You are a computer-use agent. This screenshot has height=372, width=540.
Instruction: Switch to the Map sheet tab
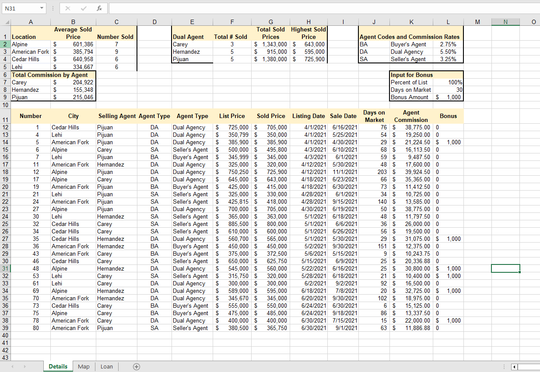point(83,367)
